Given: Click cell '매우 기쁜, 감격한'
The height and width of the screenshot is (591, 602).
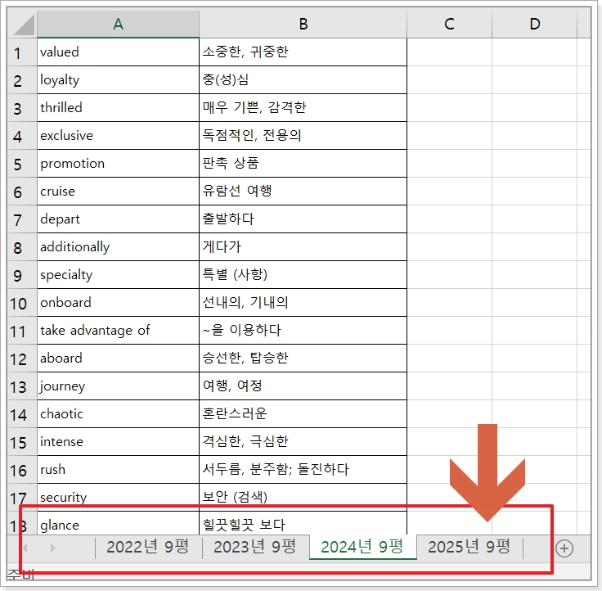Looking at the screenshot, I should [303, 108].
